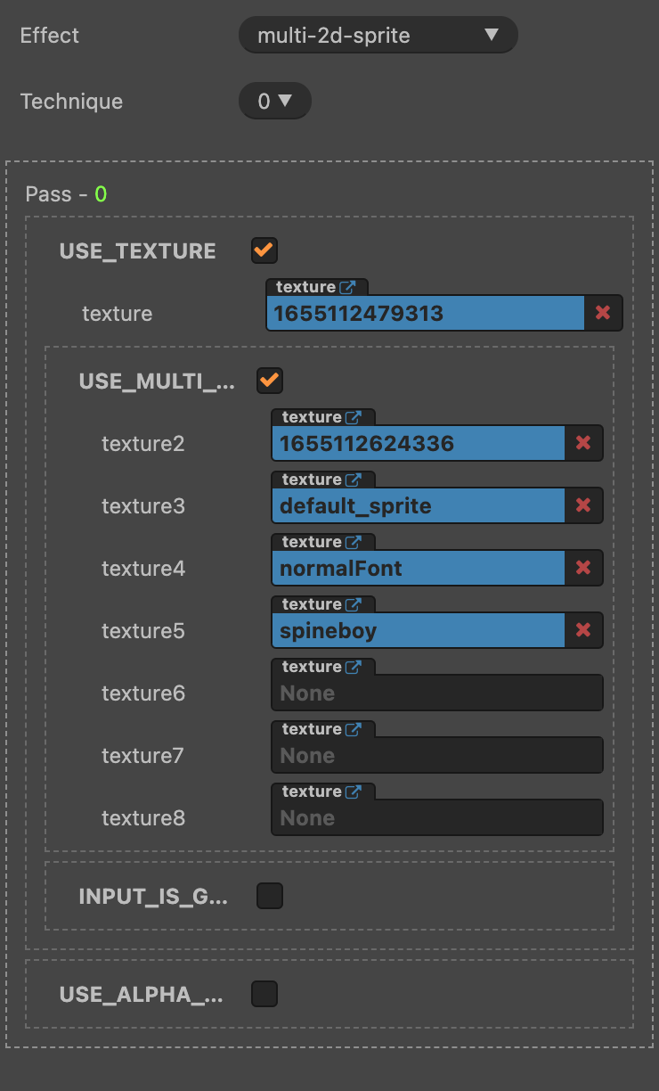Click the texture2 property label
Image resolution: width=659 pixels, height=1091 pixels.
point(143,444)
